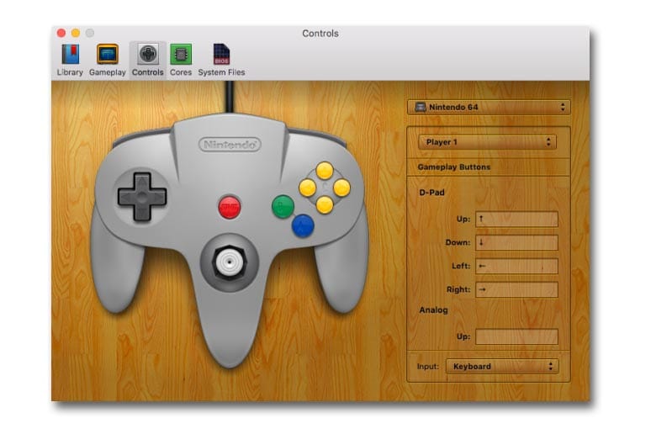
Task: Open the Gameplay preferences tab
Action: click(x=107, y=61)
